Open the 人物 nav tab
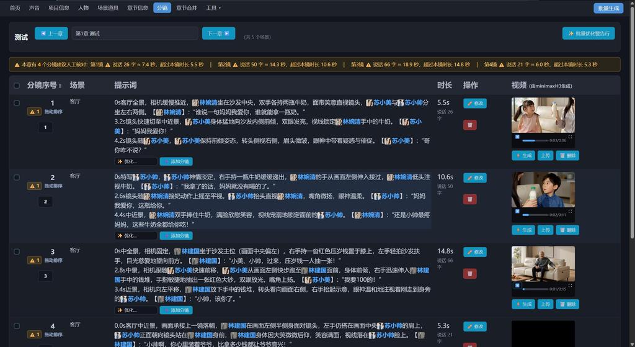This screenshot has width=635, height=347. 84,7
